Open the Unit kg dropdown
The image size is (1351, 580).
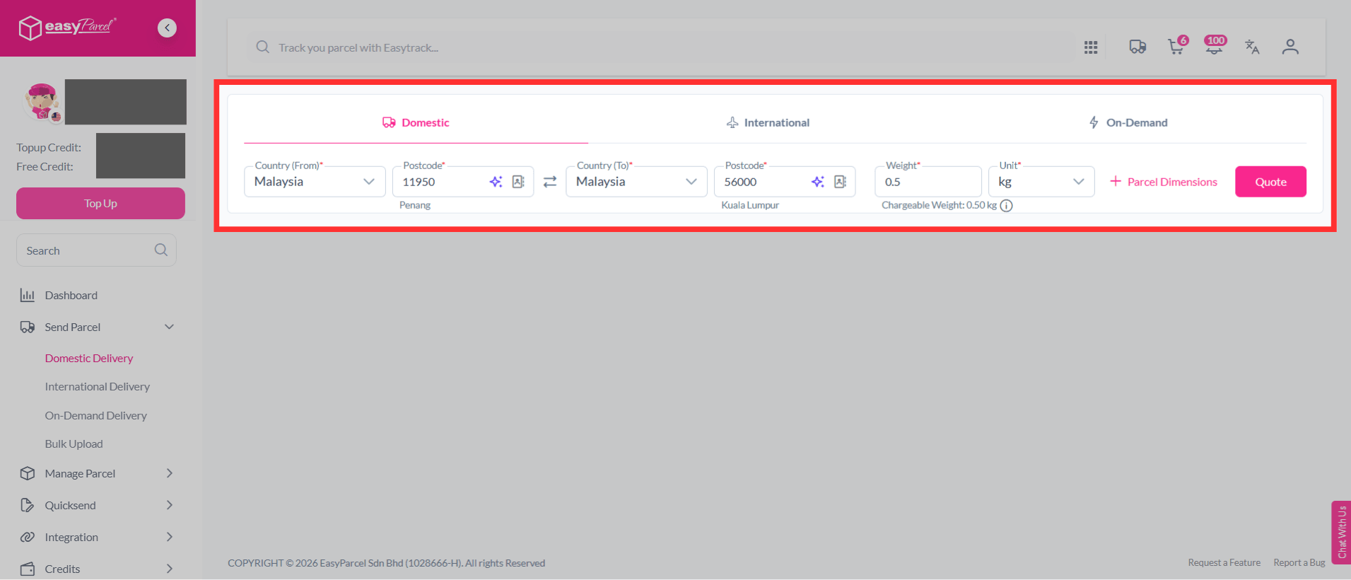click(x=1041, y=182)
